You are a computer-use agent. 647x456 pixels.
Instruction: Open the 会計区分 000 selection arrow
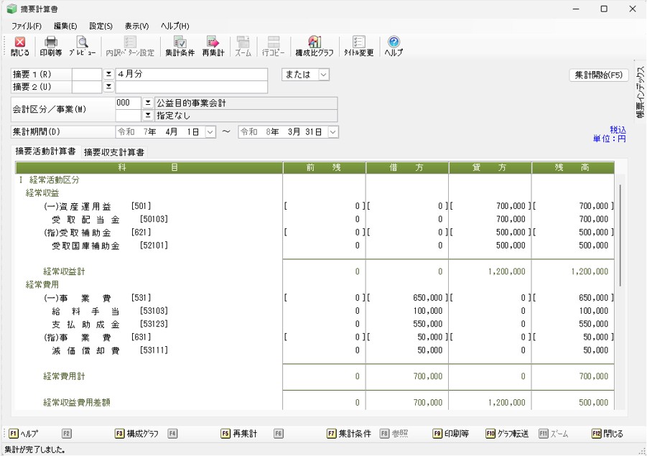point(149,103)
